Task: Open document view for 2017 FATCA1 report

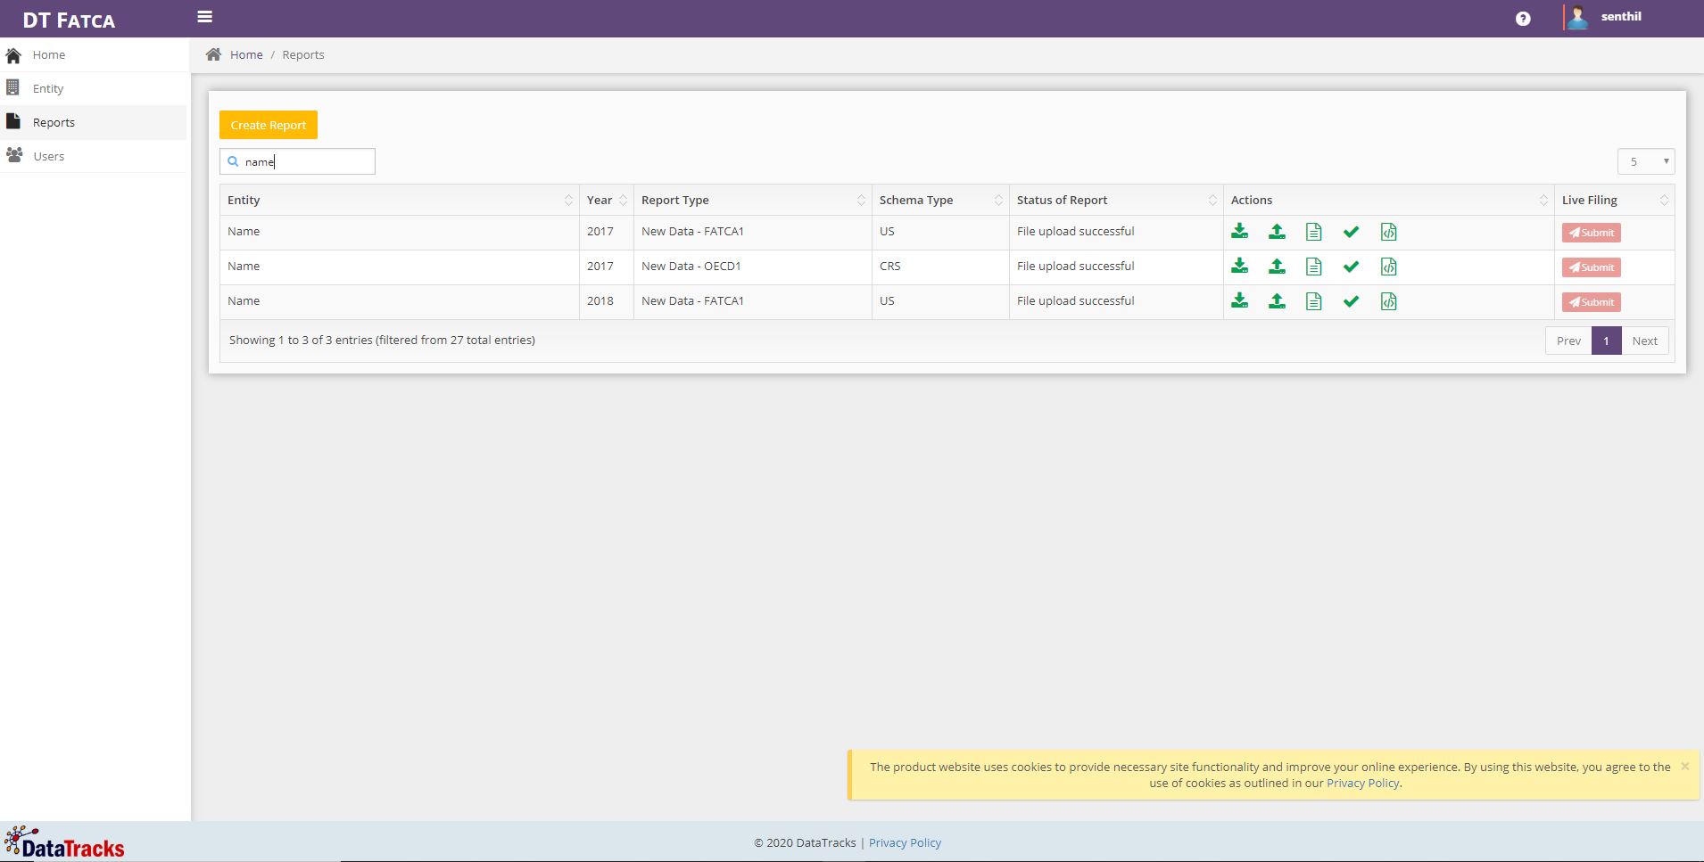Action: (1313, 232)
